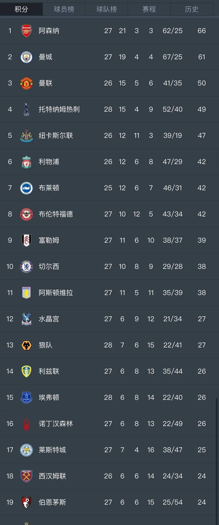Open the 历史 tab
The width and height of the screenshot is (219, 525).
(x=192, y=9)
